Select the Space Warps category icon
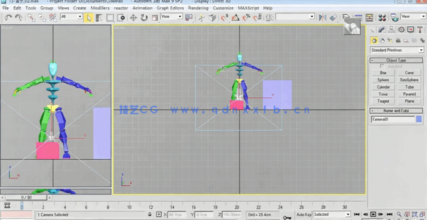Screen dimensions: 427x220 (x=414, y=41)
